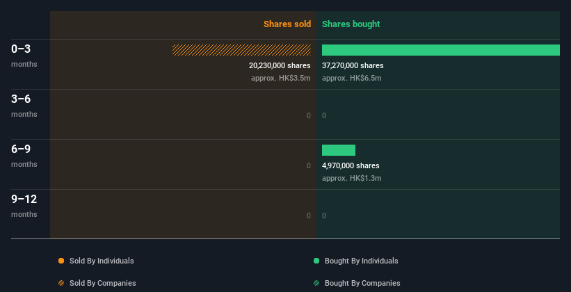The image size is (571, 292).
Task: Click the 6–9 months row label
Action: (24, 156)
